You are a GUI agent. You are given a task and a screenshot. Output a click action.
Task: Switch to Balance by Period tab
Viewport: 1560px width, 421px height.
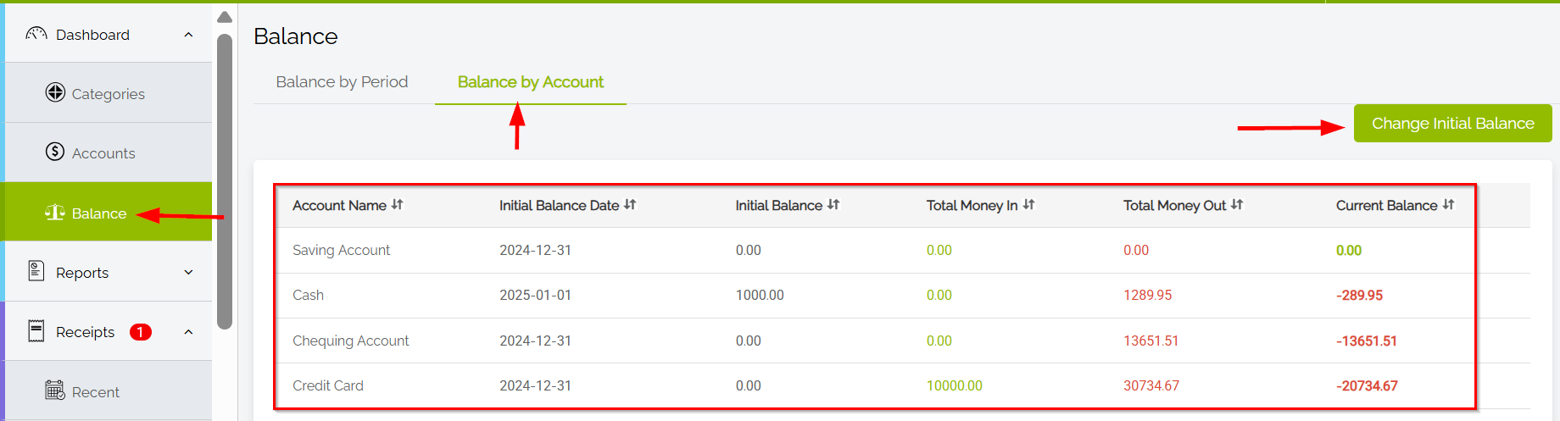point(342,82)
